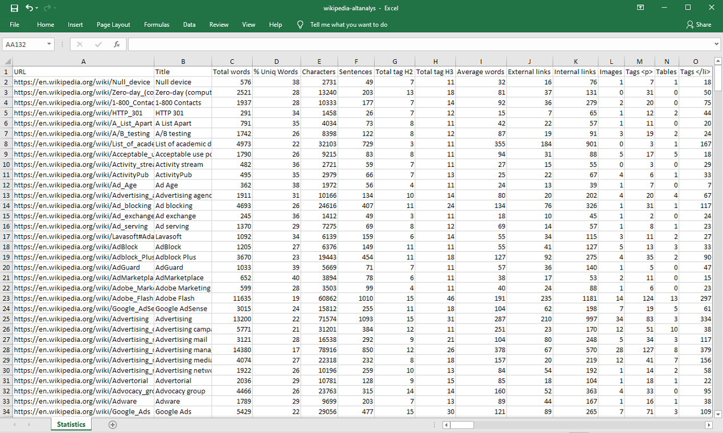Click the vertical scrollbar down arrow

tap(717, 414)
